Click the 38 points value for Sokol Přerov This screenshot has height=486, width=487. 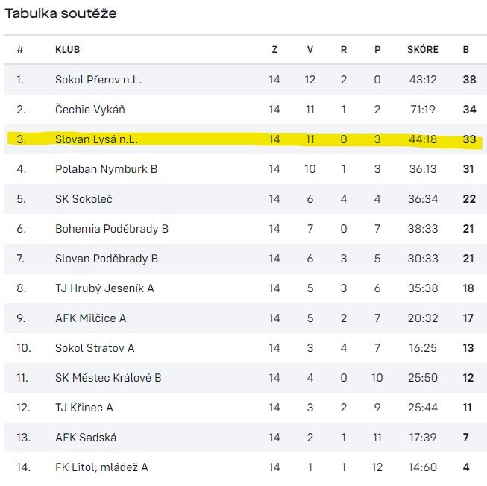click(x=469, y=80)
